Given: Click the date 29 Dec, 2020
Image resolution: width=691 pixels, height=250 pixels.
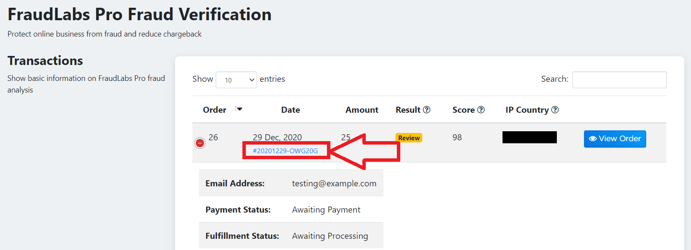Looking at the screenshot, I should (277, 137).
